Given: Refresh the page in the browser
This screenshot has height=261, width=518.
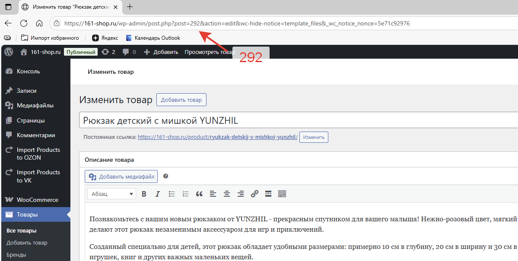Looking at the screenshot, I should 24,23.
